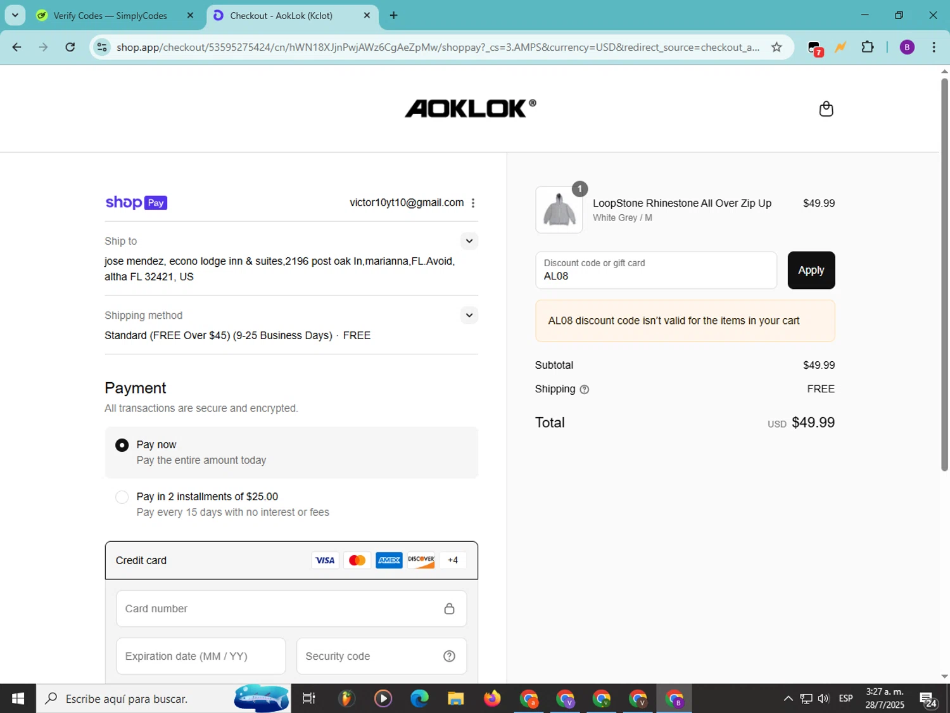Go back to the previous page

pyautogui.click(x=17, y=47)
